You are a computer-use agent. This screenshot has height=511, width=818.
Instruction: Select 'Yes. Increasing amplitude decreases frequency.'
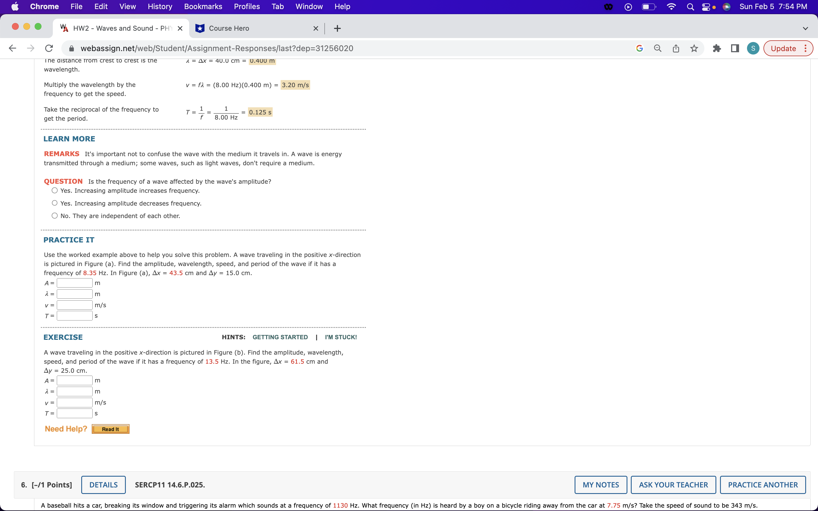[x=55, y=203]
